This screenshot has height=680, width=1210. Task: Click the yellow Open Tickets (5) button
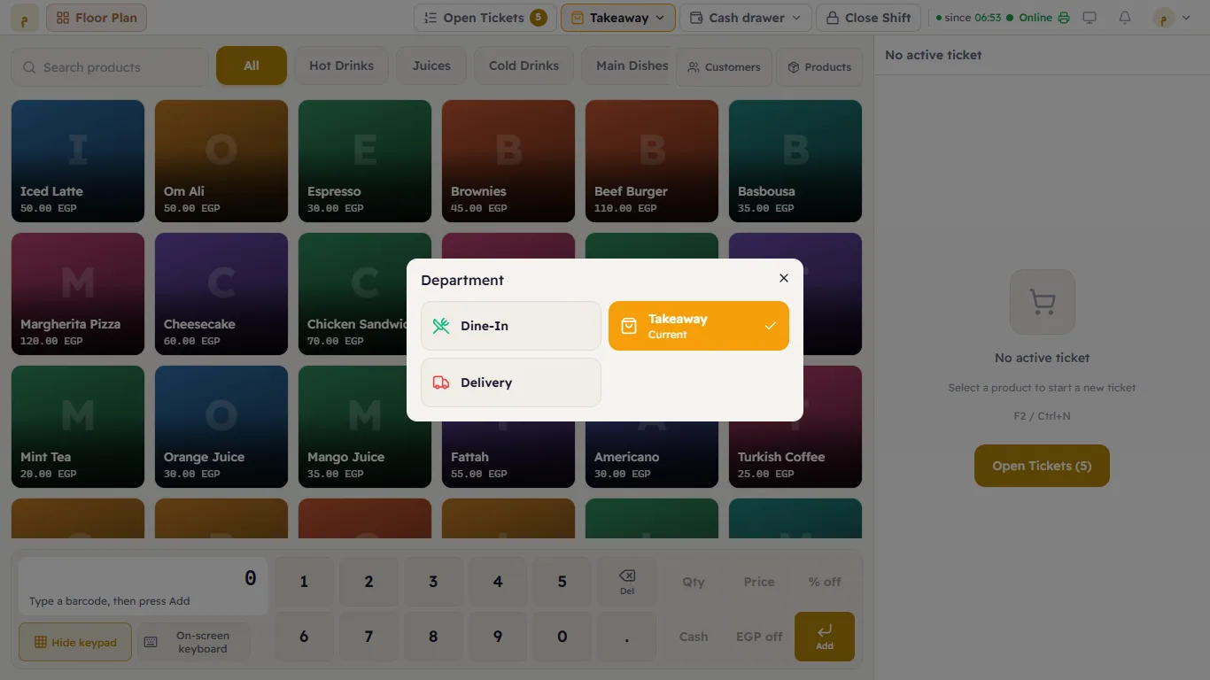point(1042,466)
